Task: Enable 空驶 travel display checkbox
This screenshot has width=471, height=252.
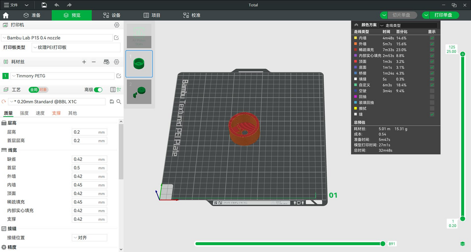Action: pyautogui.click(x=432, y=91)
